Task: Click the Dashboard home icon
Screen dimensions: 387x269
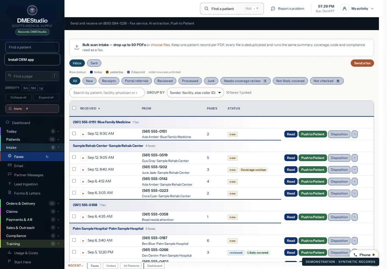Action: click(x=8, y=122)
